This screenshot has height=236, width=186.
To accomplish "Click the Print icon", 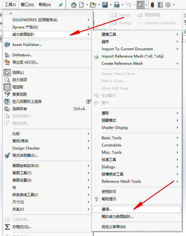I will point(117,5).
